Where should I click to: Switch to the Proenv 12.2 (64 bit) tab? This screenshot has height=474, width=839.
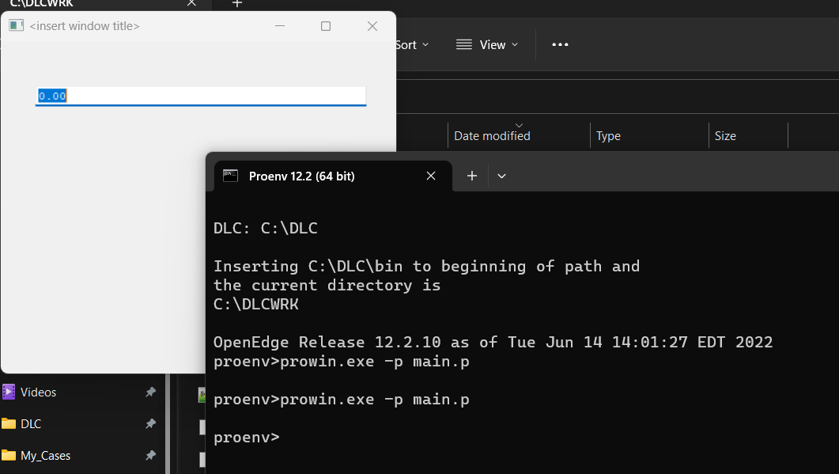(300, 176)
